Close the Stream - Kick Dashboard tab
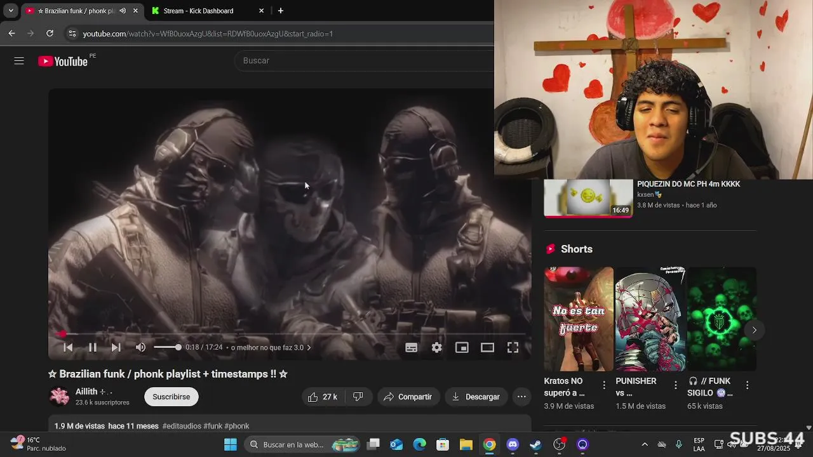The height and width of the screenshot is (457, 813). click(261, 11)
